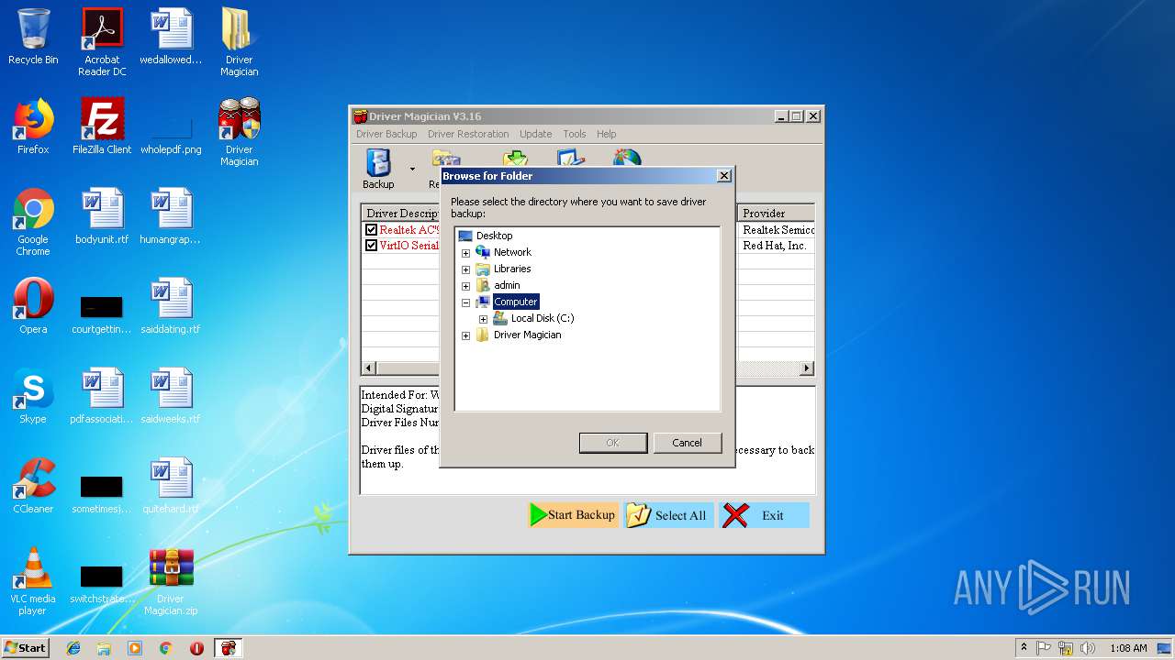This screenshot has width=1175, height=660.
Task: Open the Driver Backup menu
Action: (386, 134)
